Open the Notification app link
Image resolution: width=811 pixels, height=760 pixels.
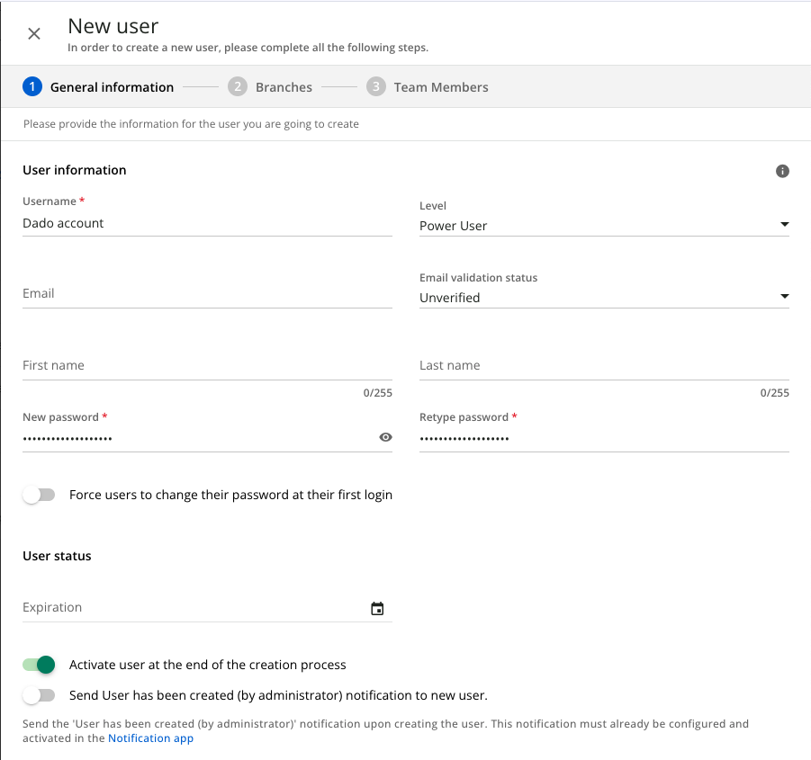[150, 738]
